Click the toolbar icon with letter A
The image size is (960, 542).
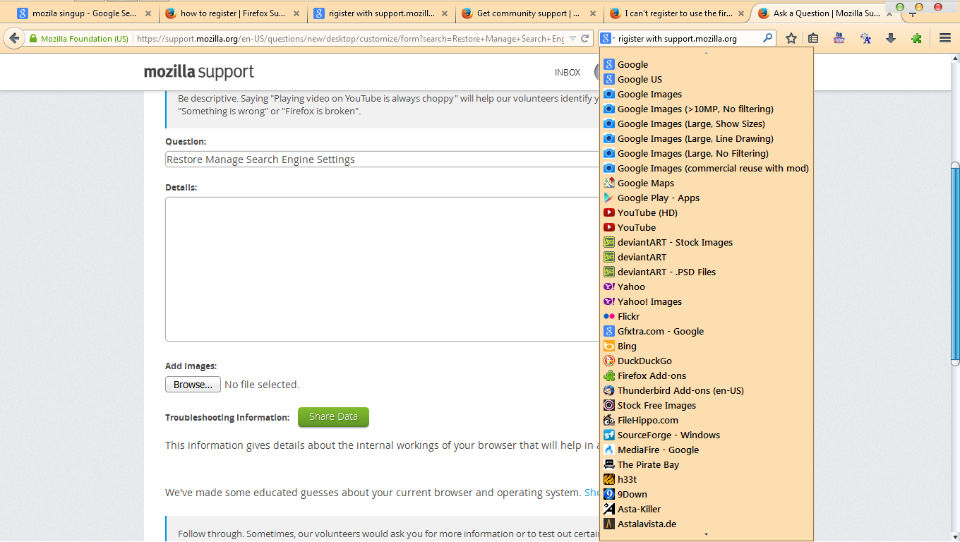point(865,39)
